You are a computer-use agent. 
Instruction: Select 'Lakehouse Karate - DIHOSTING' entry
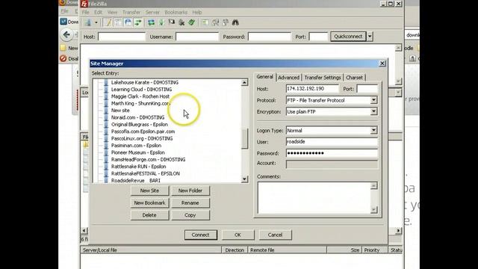pyautogui.click(x=144, y=82)
